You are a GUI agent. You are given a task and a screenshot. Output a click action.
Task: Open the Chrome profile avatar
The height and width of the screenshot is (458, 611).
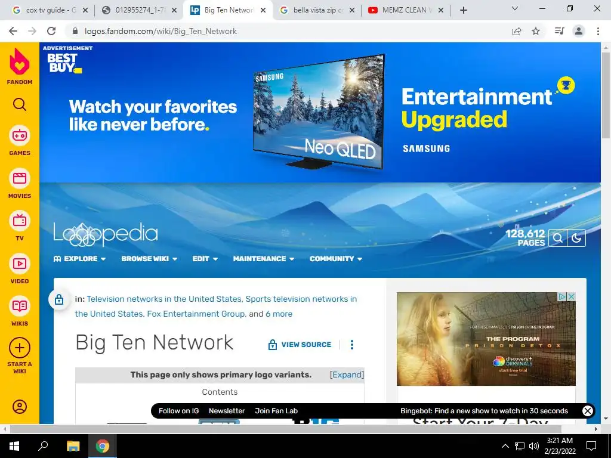pyautogui.click(x=579, y=31)
